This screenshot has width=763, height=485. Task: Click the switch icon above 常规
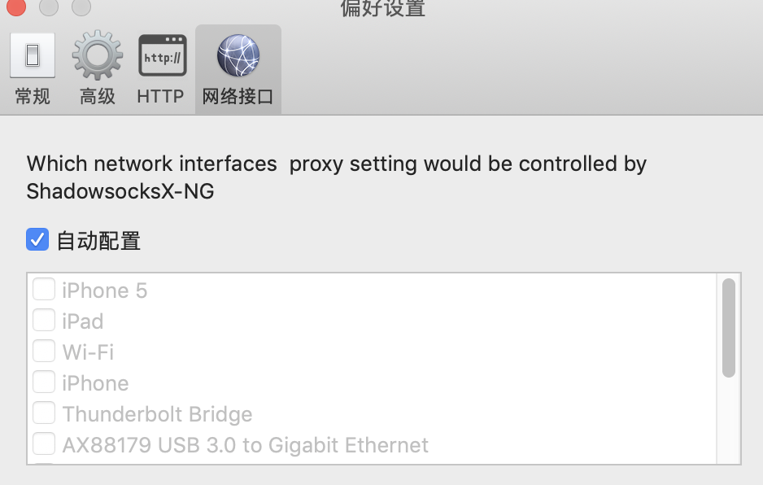(x=32, y=55)
